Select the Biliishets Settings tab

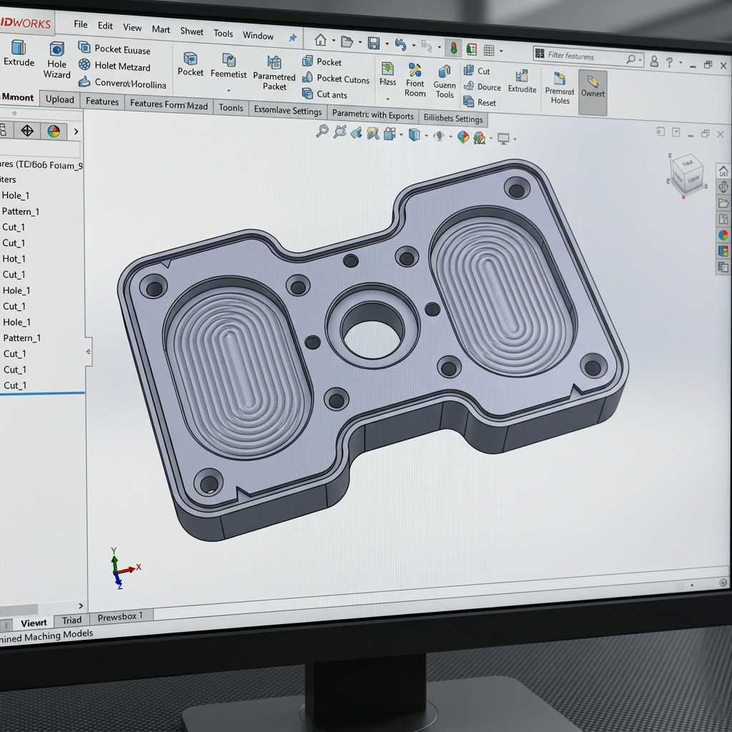pyautogui.click(x=452, y=118)
